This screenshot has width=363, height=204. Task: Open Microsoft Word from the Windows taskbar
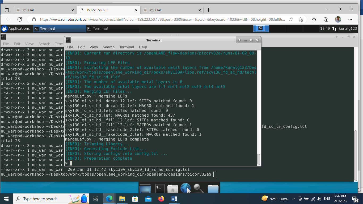(174, 199)
